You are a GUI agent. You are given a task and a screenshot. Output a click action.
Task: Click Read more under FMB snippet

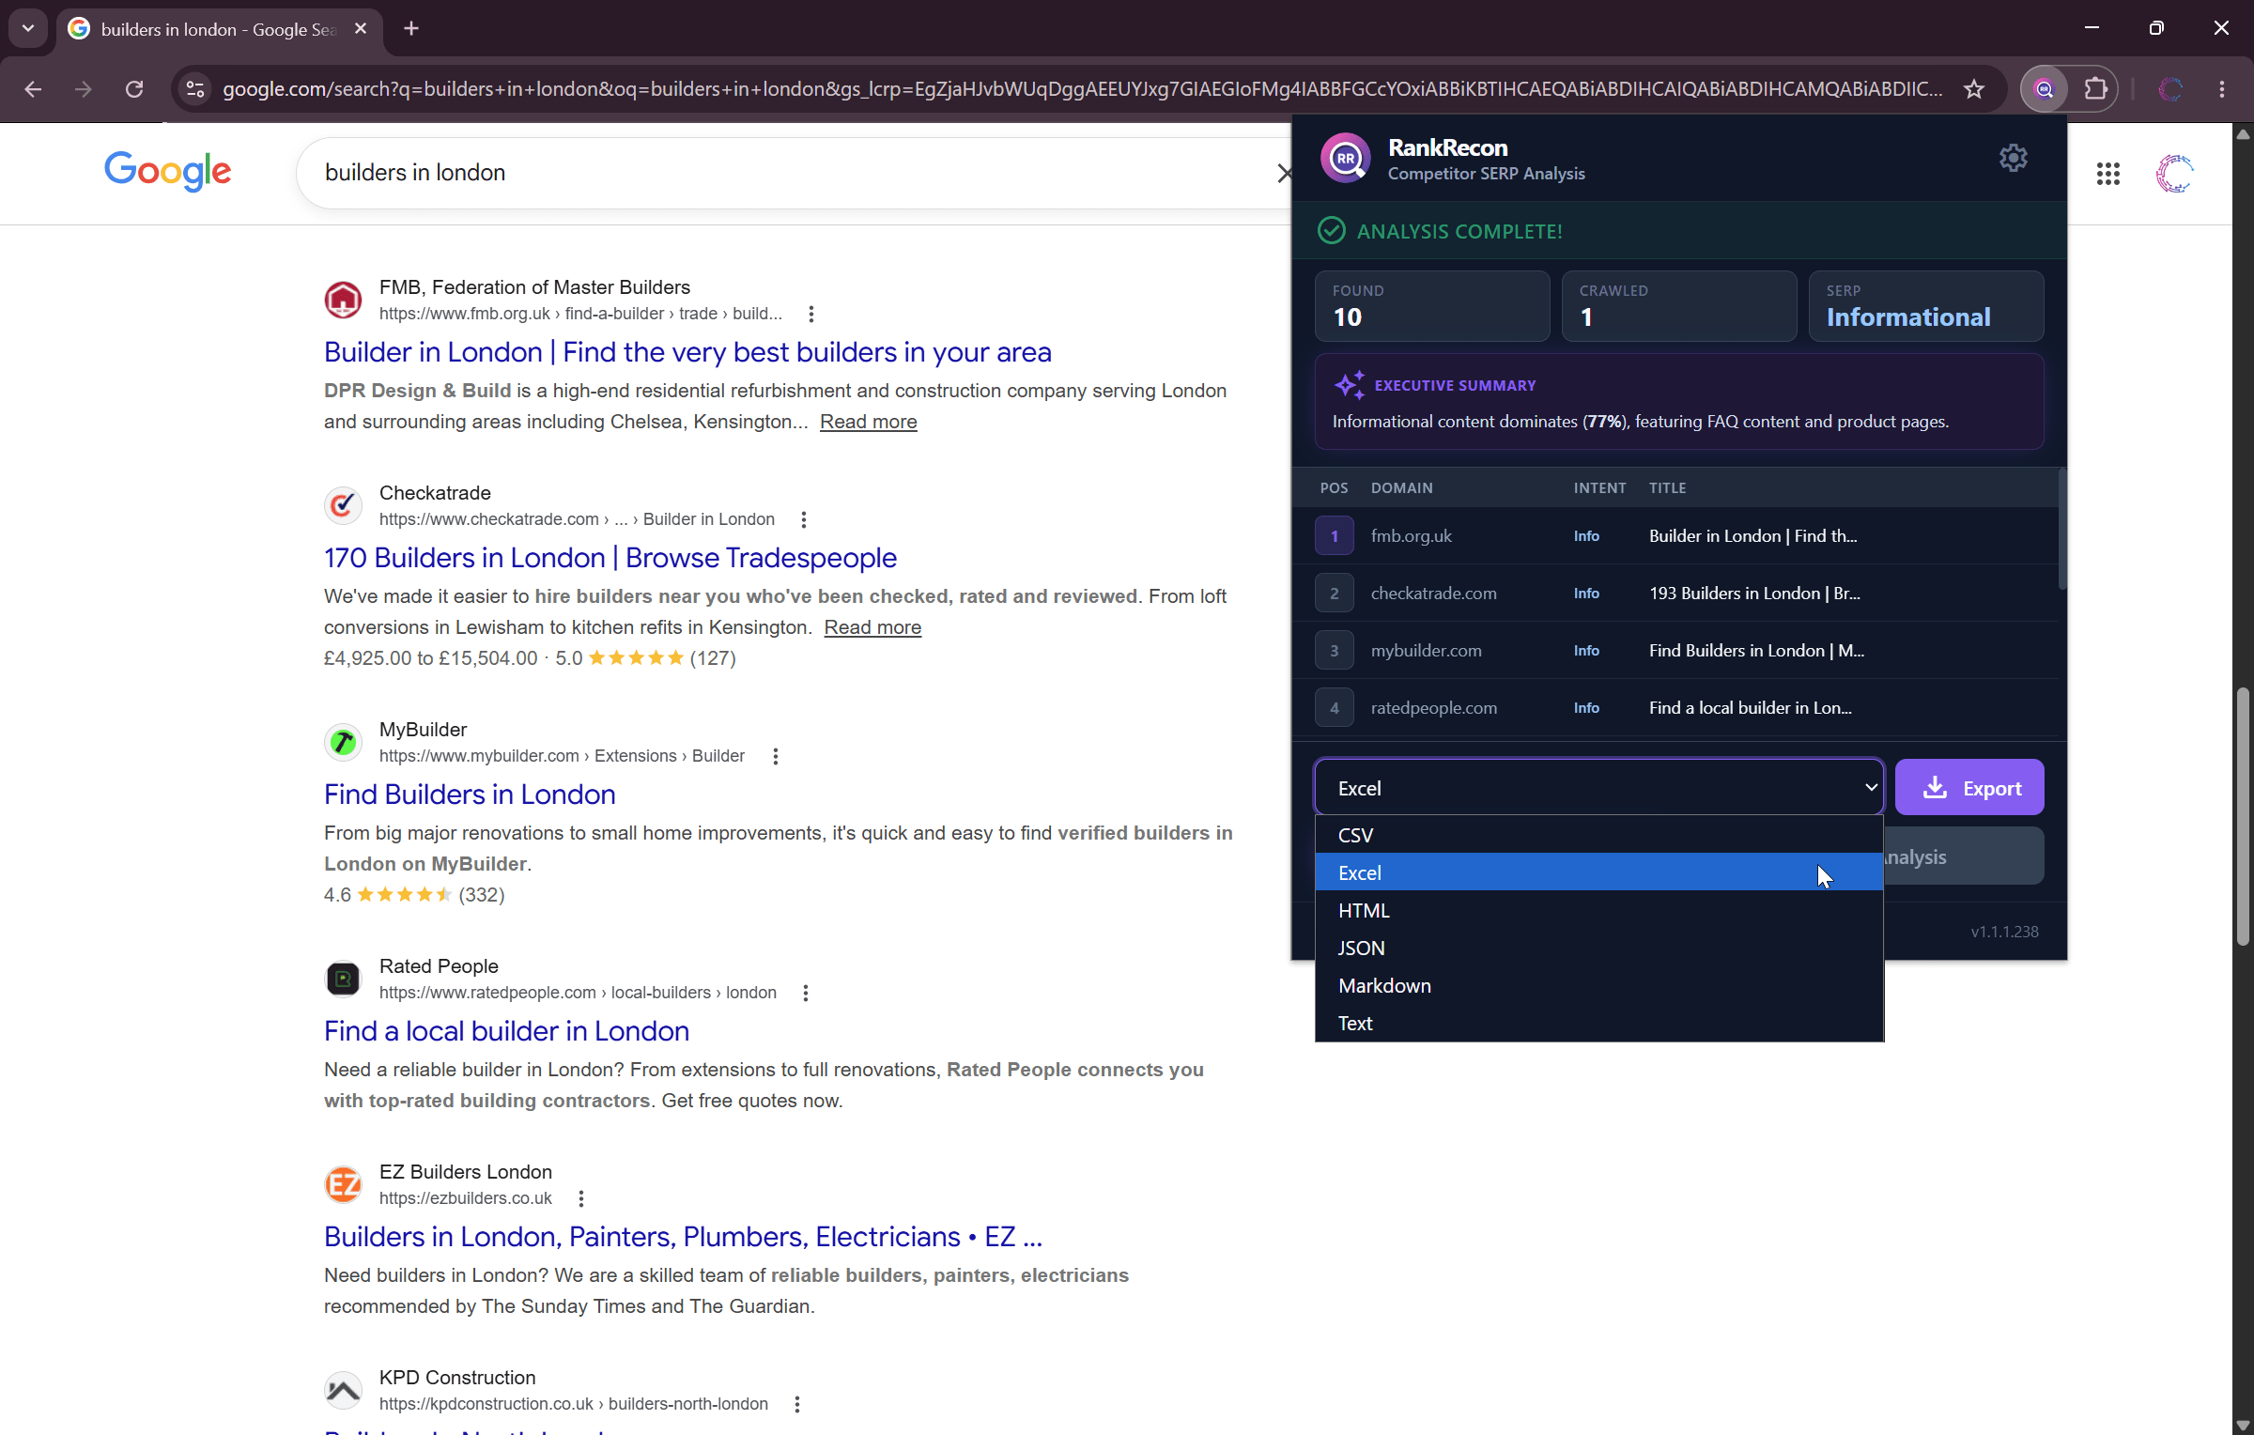[868, 422]
